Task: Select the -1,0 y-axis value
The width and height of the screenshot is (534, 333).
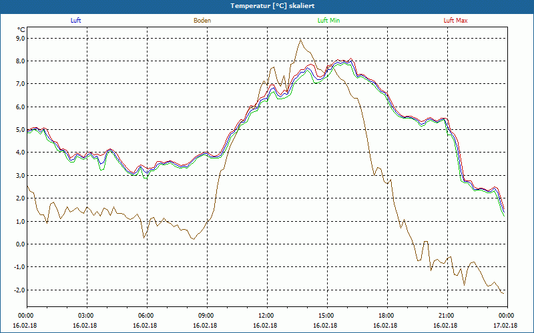Action: pyautogui.click(x=20, y=267)
